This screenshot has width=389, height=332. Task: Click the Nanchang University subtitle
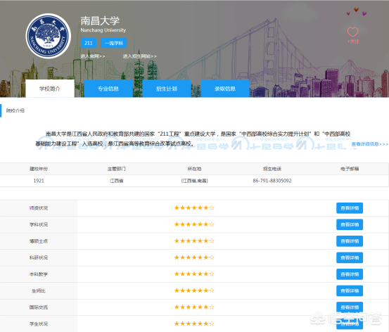click(x=103, y=30)
